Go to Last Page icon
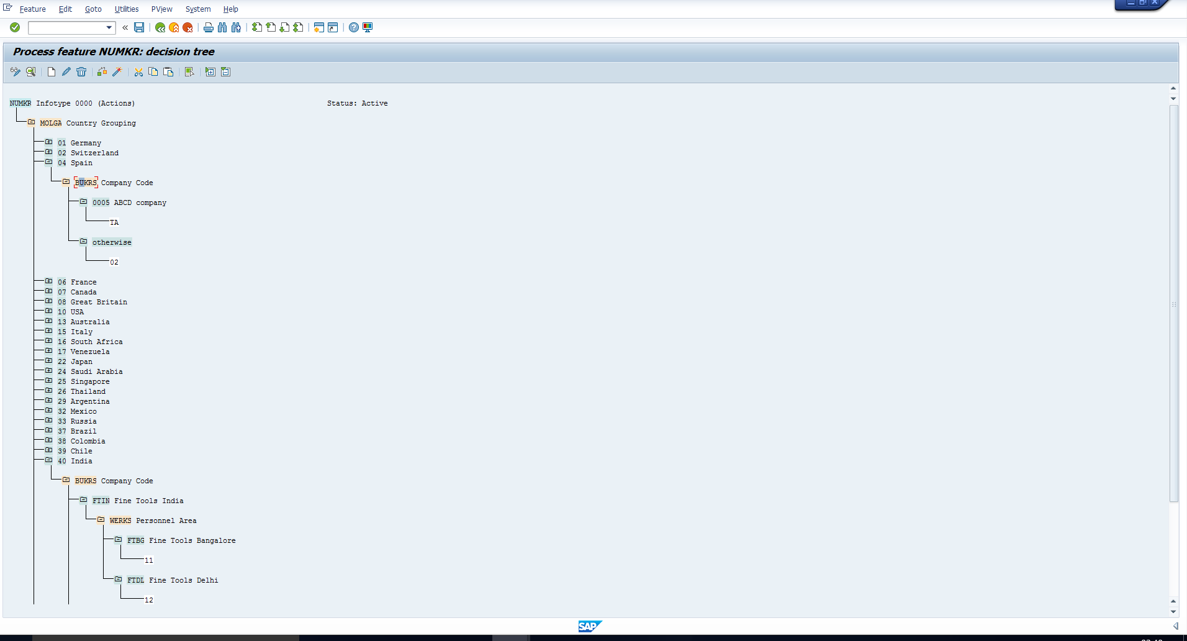The image size is (1187, 641). tap(298, 27)
